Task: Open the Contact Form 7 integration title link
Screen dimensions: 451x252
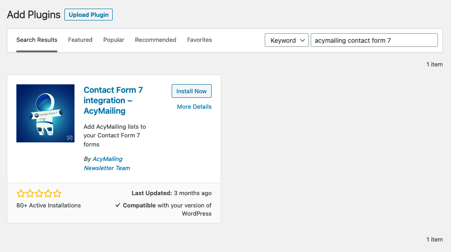Action: coord(114,100)
